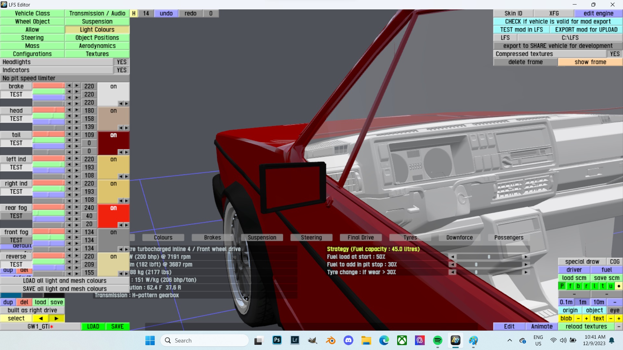The height and width of the screenshot is (350, 623).
Task: Click the eye view mode button
Action: (615, 310)
